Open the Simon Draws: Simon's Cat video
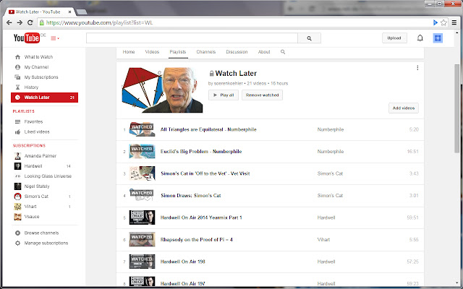Screen dimensions: 463x289 click(x=191, y=196)
